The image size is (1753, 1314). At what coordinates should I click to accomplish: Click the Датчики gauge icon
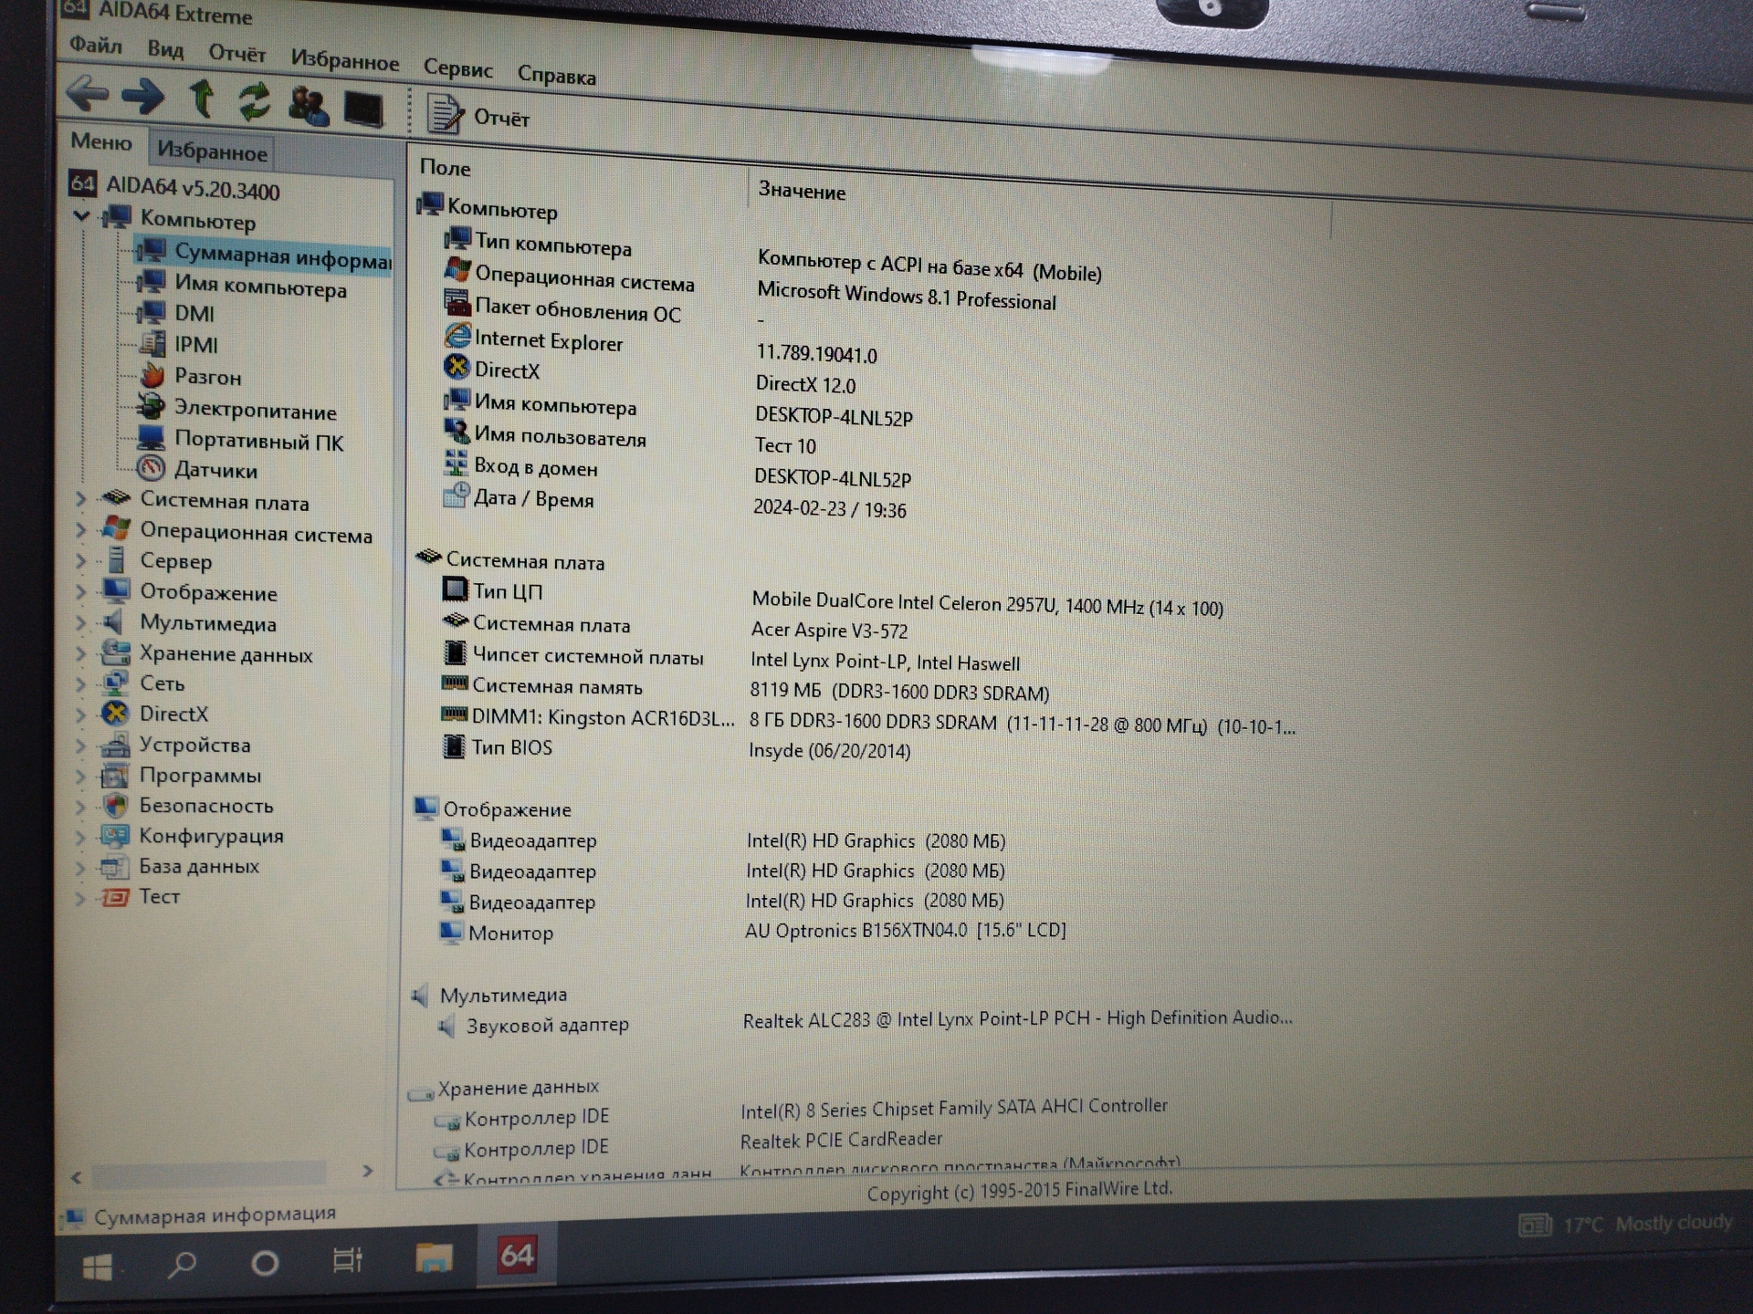pyautogui.click(x=151, y=469)
